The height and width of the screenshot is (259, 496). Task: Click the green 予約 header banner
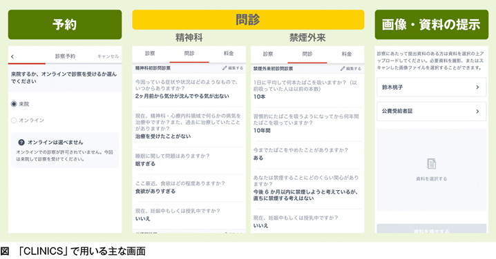coord(65,25)
